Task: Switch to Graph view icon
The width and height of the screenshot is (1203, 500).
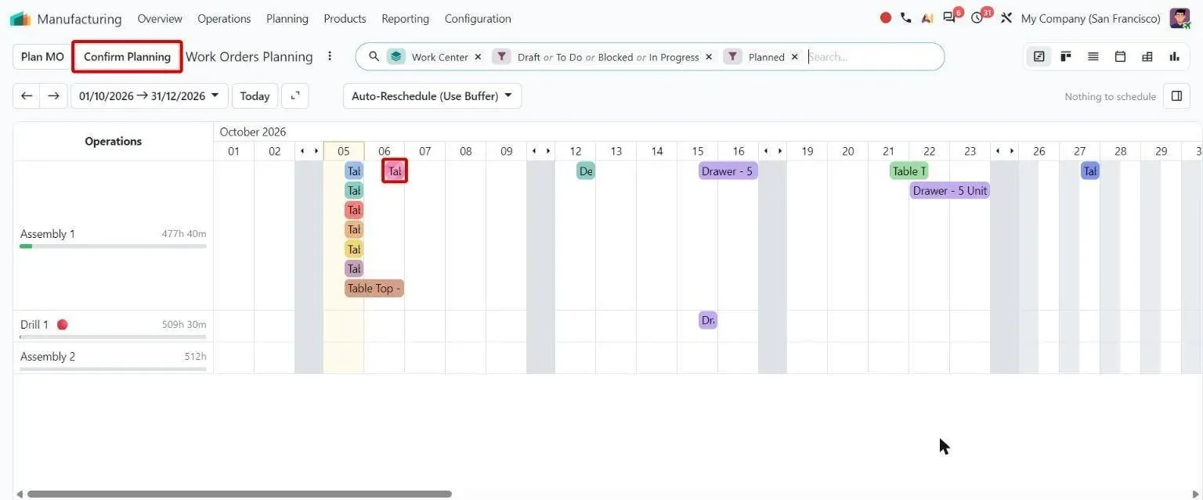Action: (1175, 56)
